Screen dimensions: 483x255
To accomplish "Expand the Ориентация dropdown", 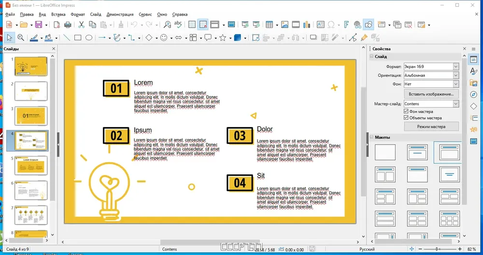I will [x=456, y=75].
